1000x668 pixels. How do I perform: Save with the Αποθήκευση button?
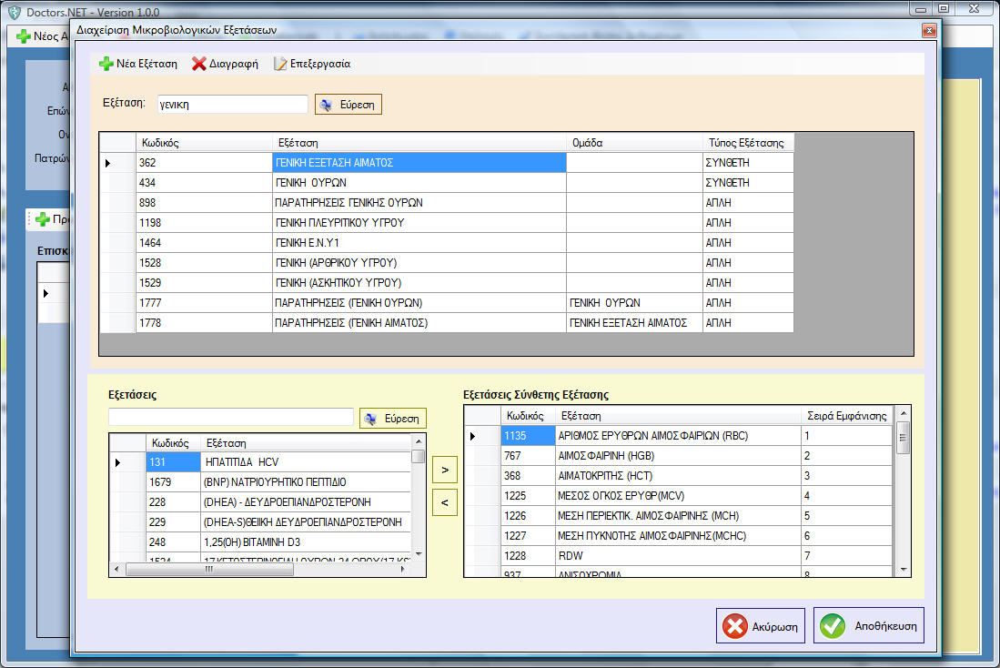(869, 626)
